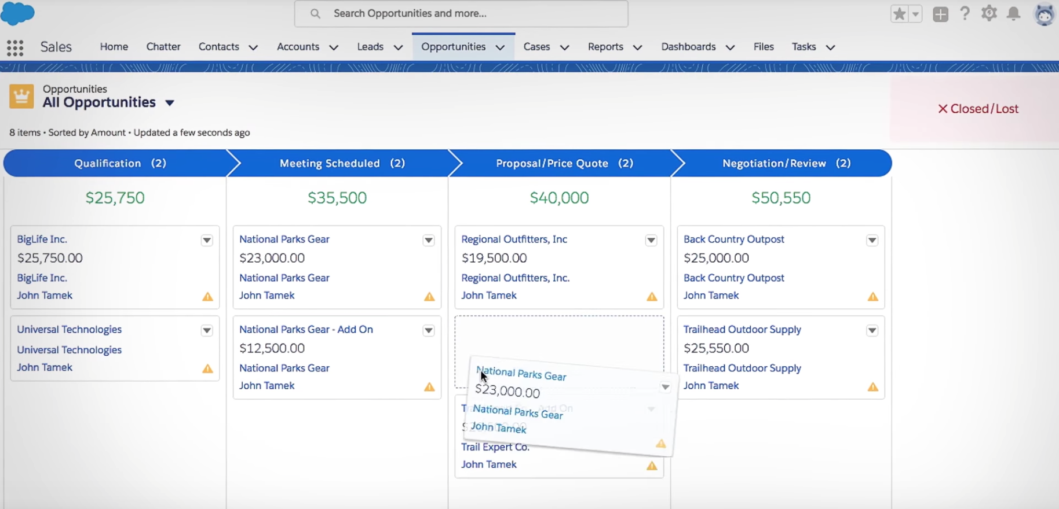
Task: Open the Home tab
Action: coord(114,47)
